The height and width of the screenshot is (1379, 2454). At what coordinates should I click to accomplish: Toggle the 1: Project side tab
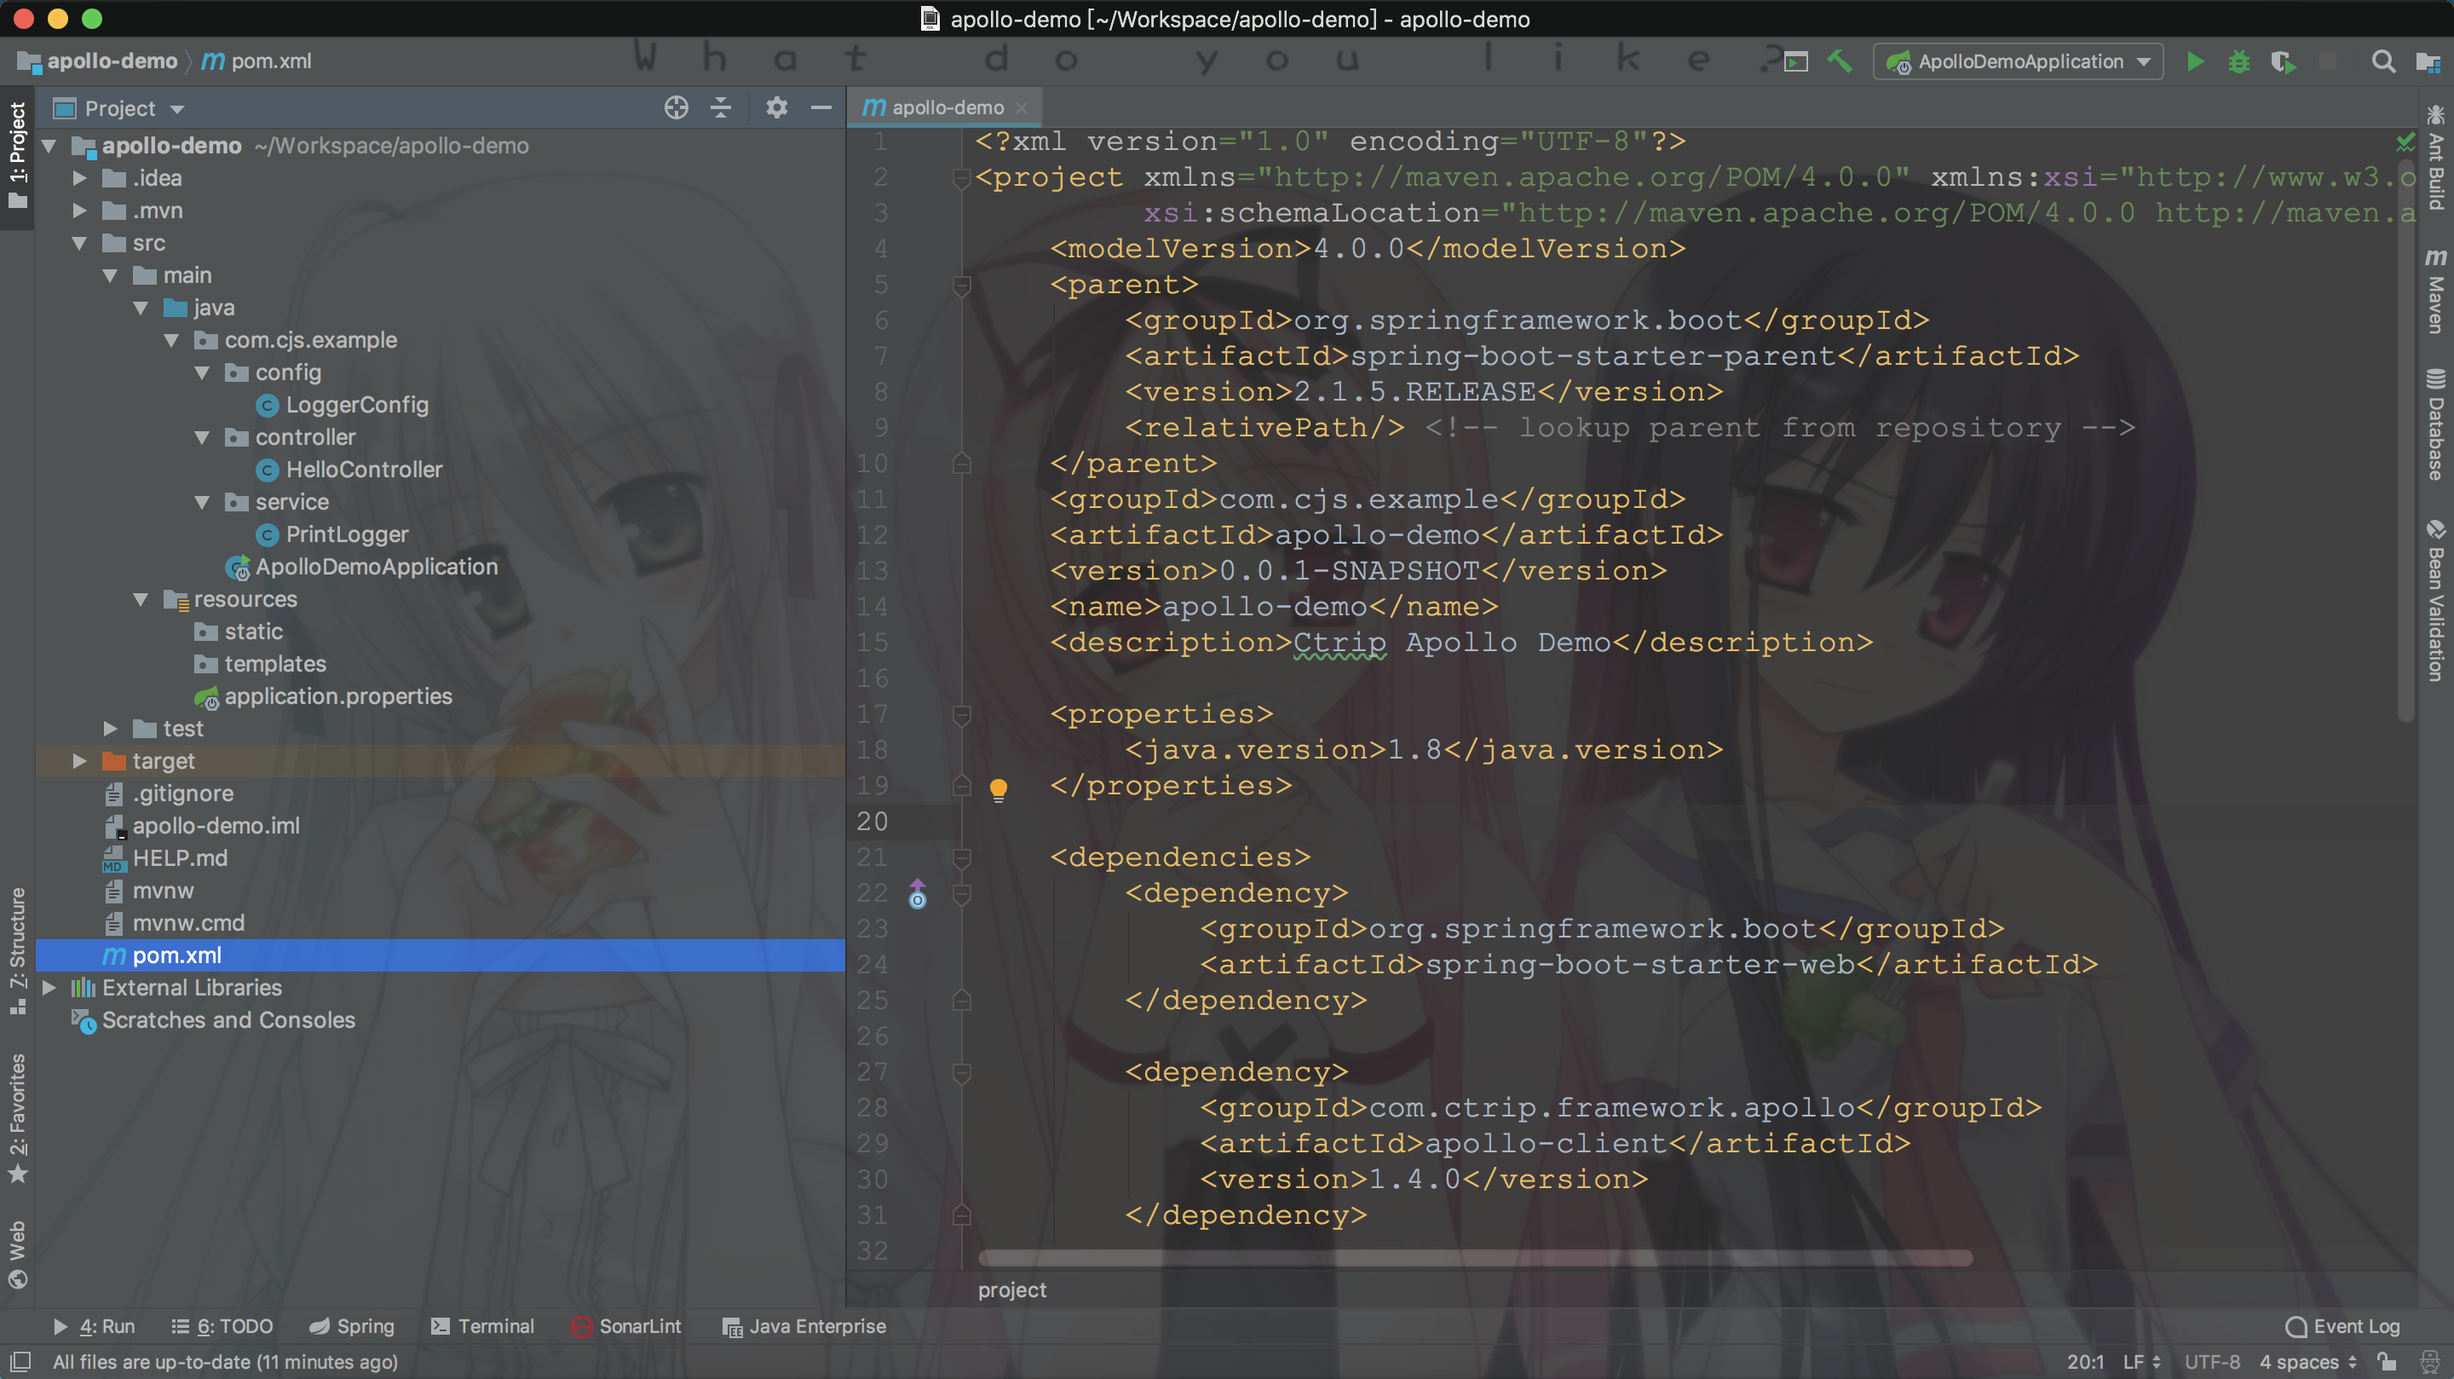click(x=17, y=155)
